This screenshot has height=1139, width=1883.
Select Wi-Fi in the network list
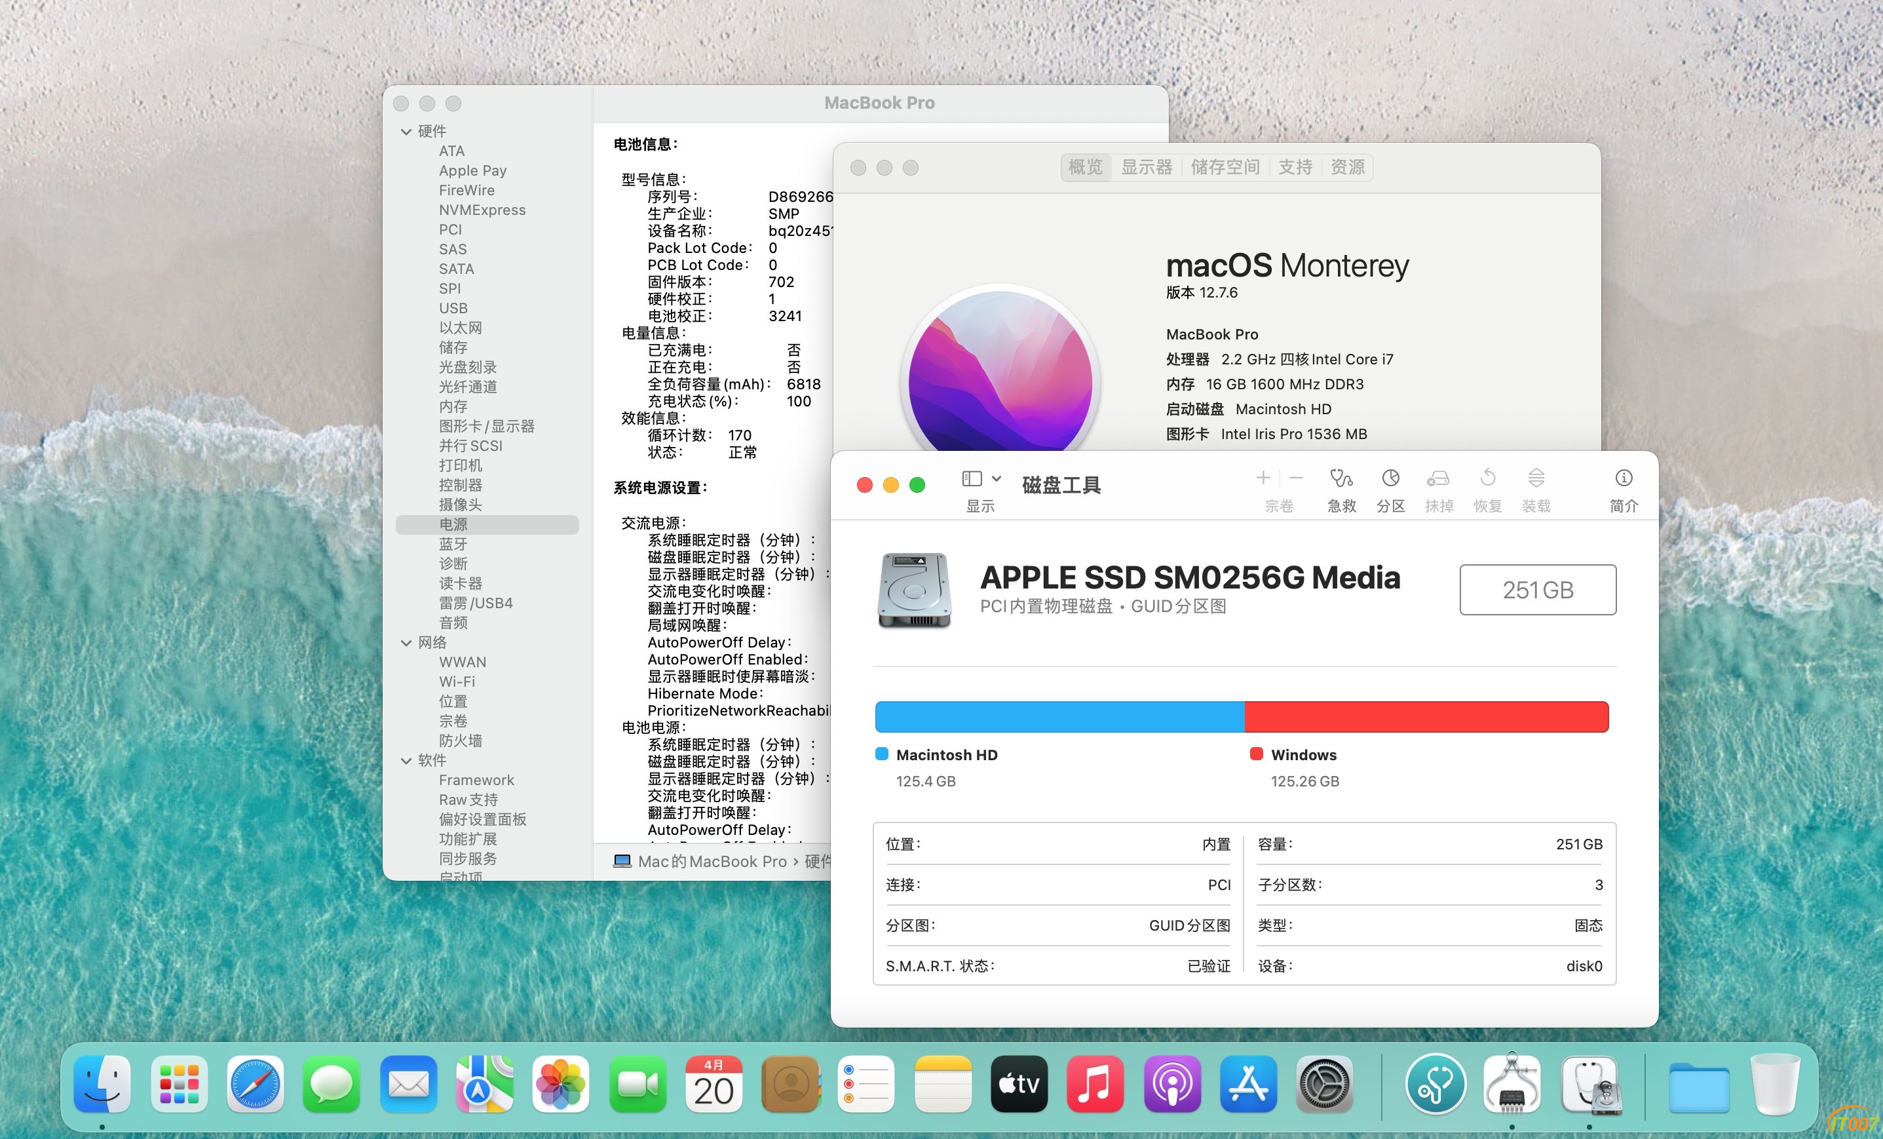tap(457, 682)
